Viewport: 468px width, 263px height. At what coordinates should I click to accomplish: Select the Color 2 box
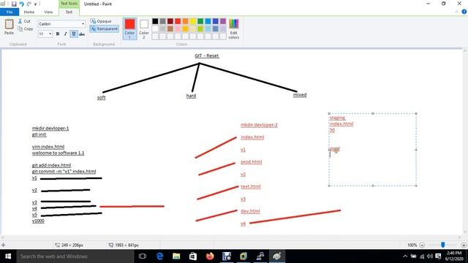coord(144,28)
